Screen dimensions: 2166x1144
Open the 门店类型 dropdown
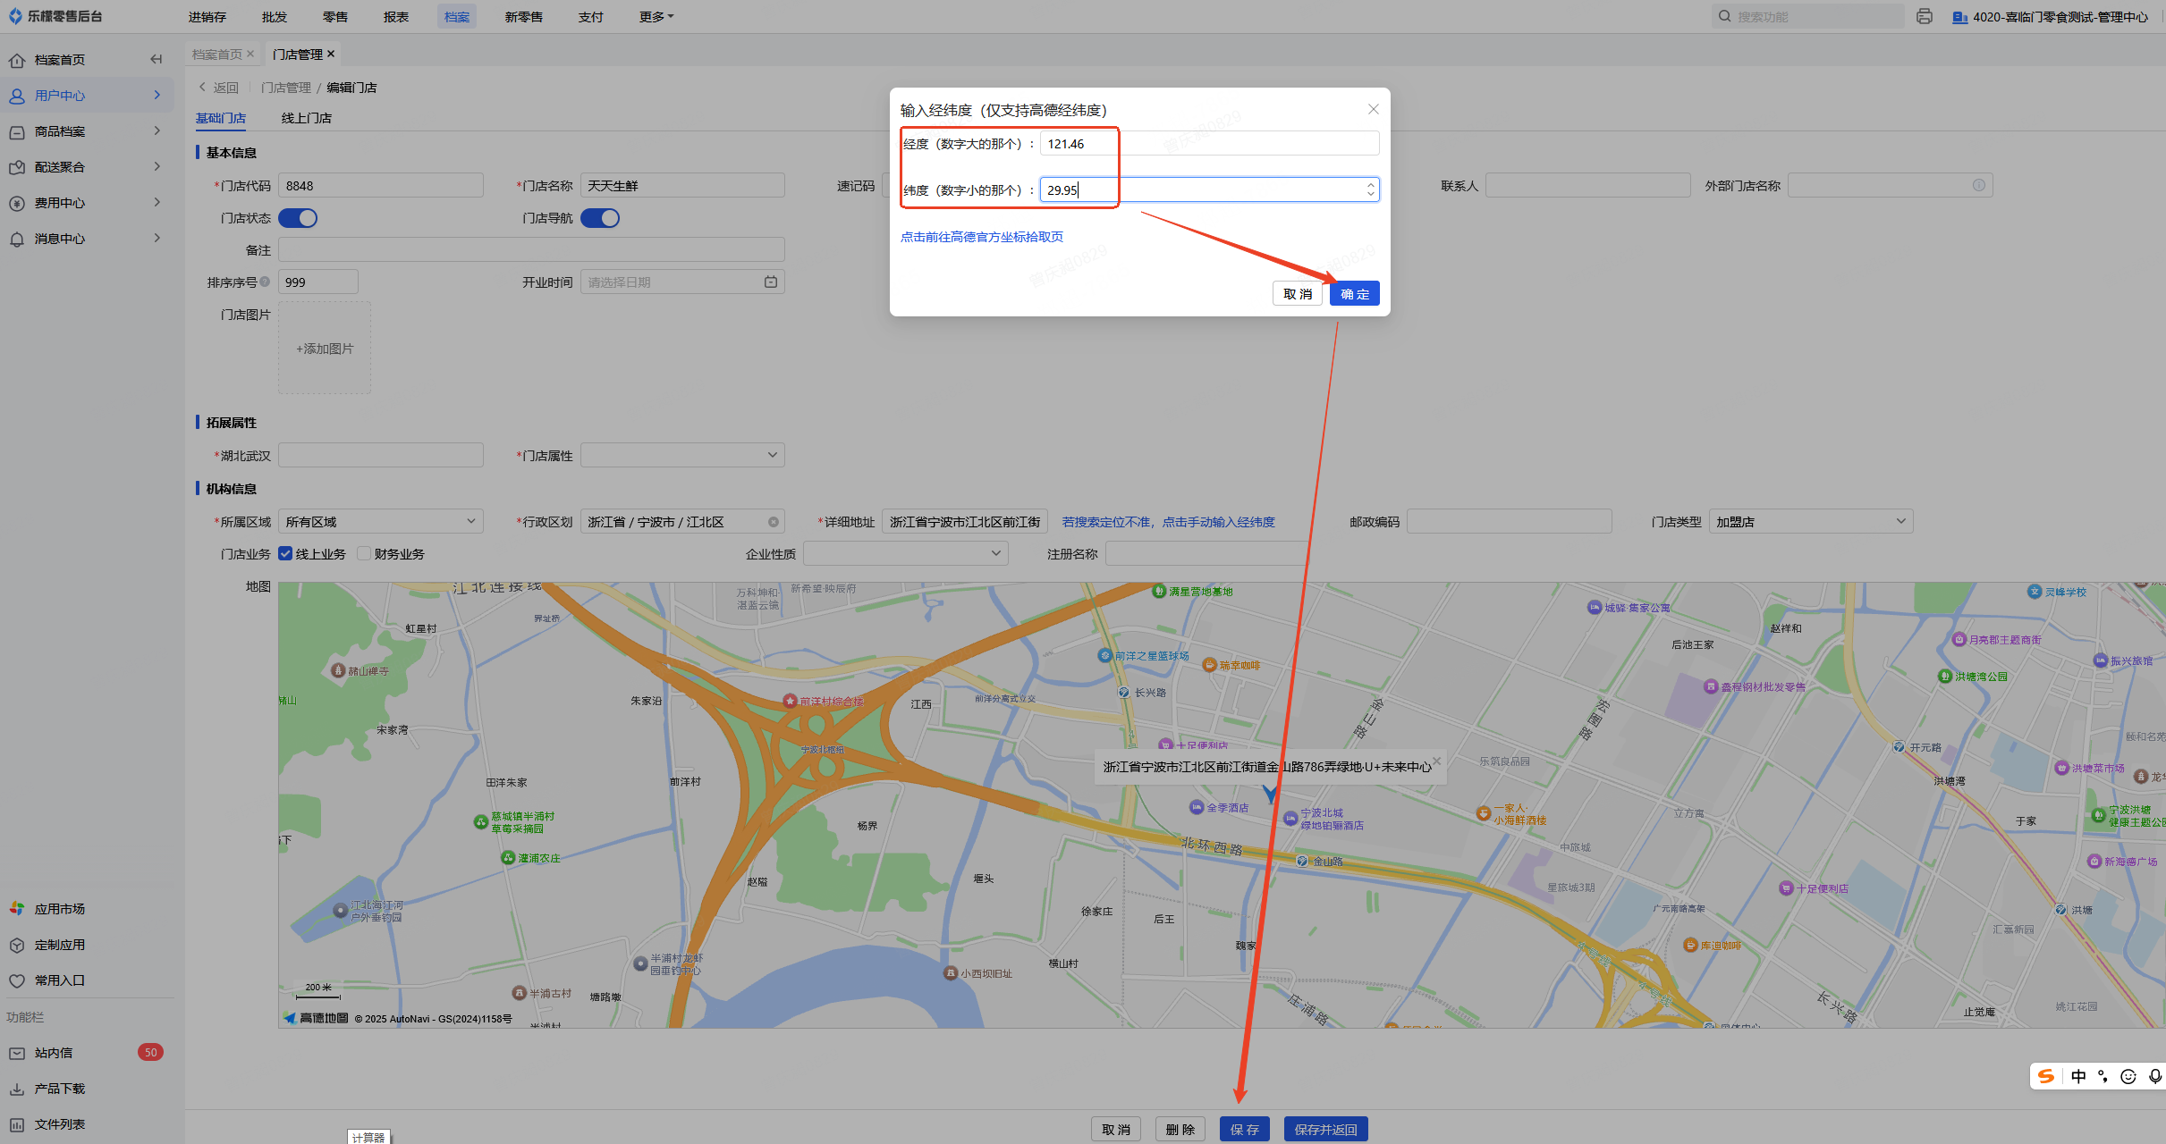[x=1810, y=522]
